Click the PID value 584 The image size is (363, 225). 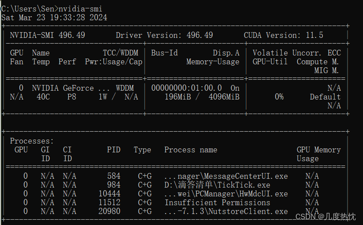(x=114, y=176)
